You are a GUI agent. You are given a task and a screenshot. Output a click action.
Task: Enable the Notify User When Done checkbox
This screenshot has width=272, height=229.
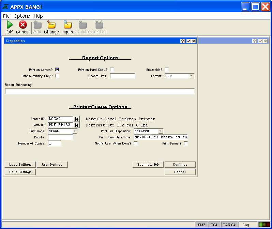[136, 143]
